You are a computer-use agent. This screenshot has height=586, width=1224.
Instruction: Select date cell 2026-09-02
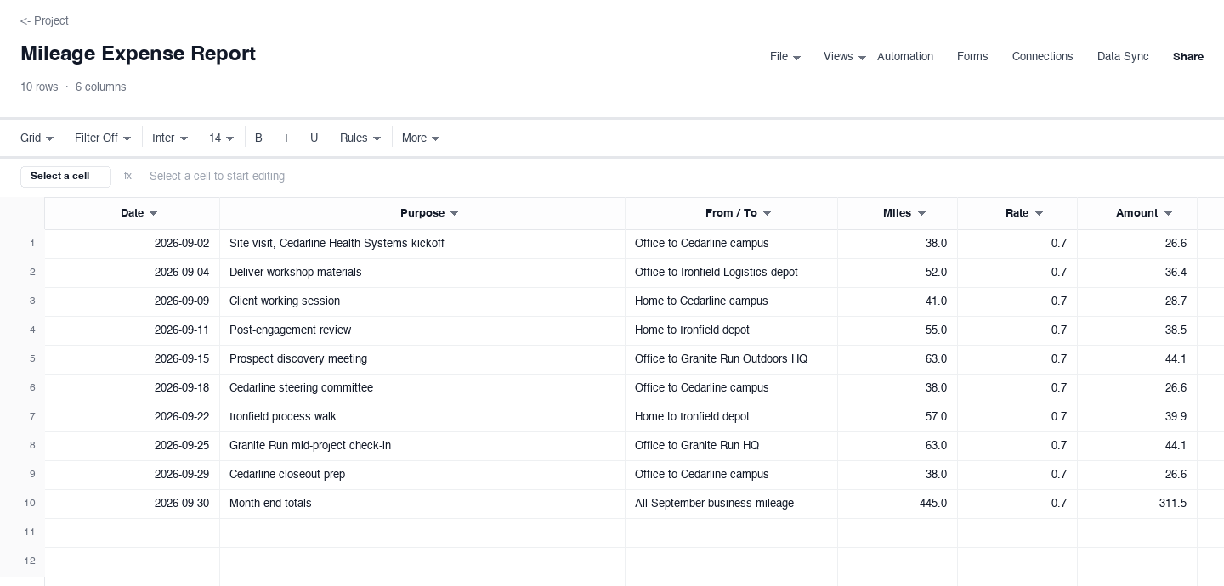coord(132,245)
